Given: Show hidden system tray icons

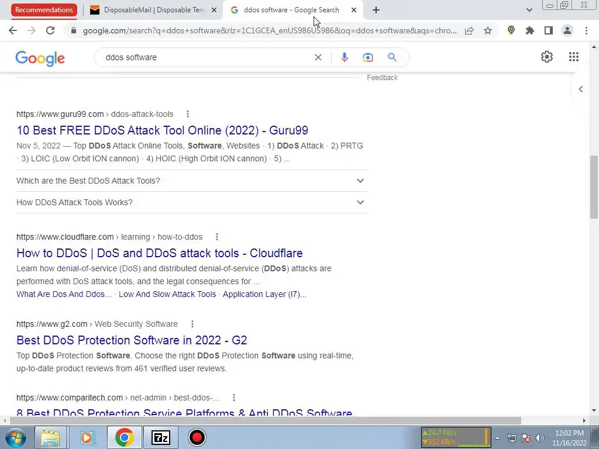Looking at the screenshot, I should [497, 438].
